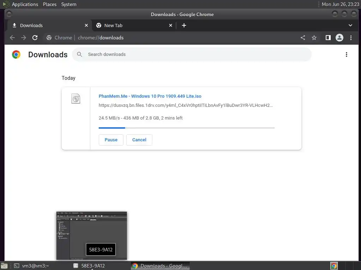Open the side panel icon
361x270 pixels.
pos(328,38)
